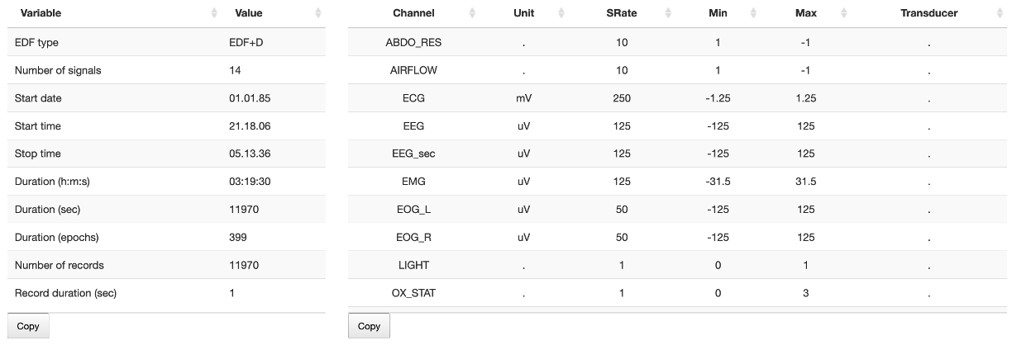This screenshot has width=1012, height=350.
Task: Click the EDF+D value cell
Action: click(246, 42)
